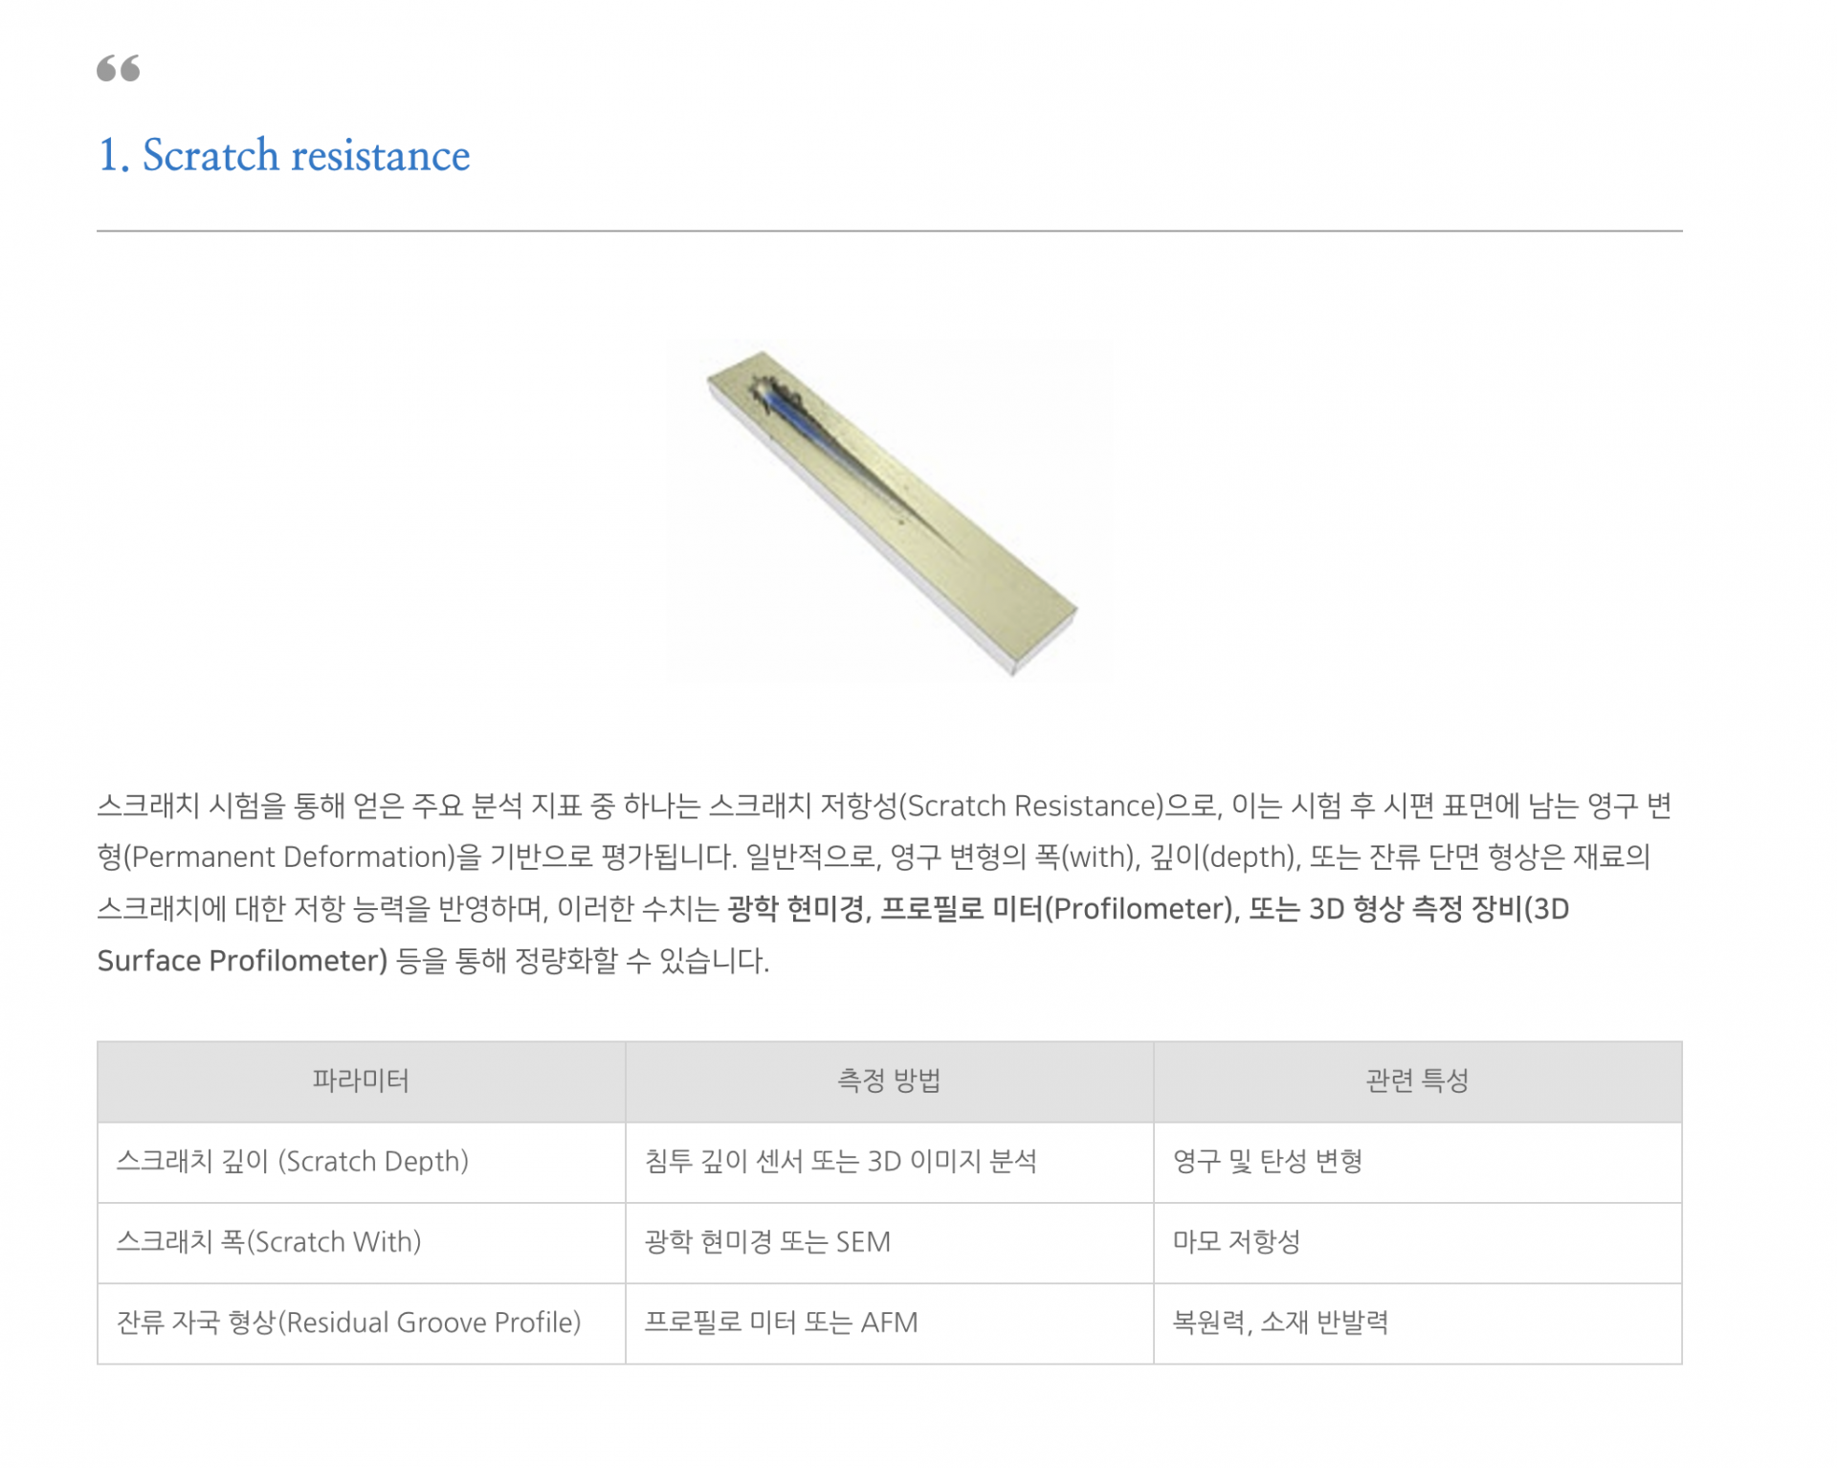The width and height of the screenshot is (1837, 1468).
Task: Select the 'Residual Groove Profile' cell
Action: 361,1323
